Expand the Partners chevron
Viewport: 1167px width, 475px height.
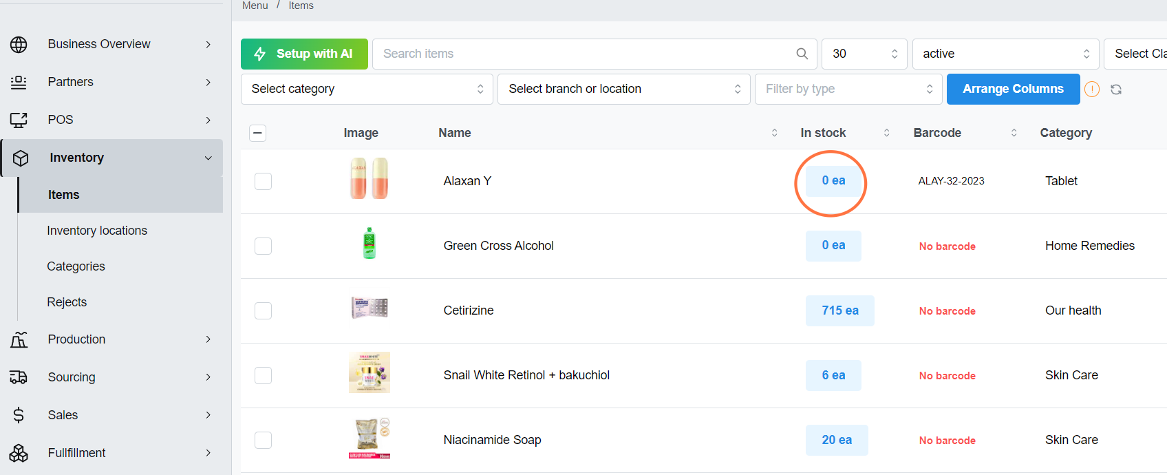tap(208, 82)
